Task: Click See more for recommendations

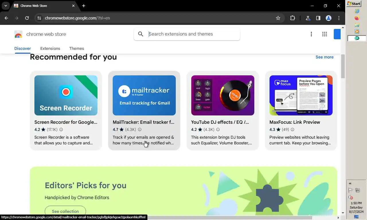Action: point(325,57)
